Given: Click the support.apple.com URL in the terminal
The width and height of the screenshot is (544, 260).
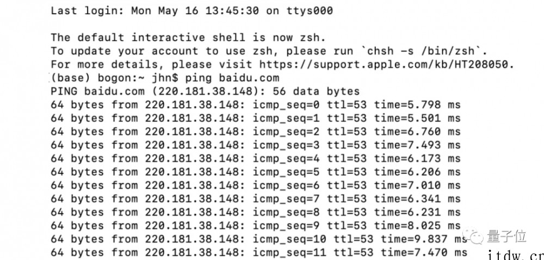Looking at the screenshot, I should [386, 65].
